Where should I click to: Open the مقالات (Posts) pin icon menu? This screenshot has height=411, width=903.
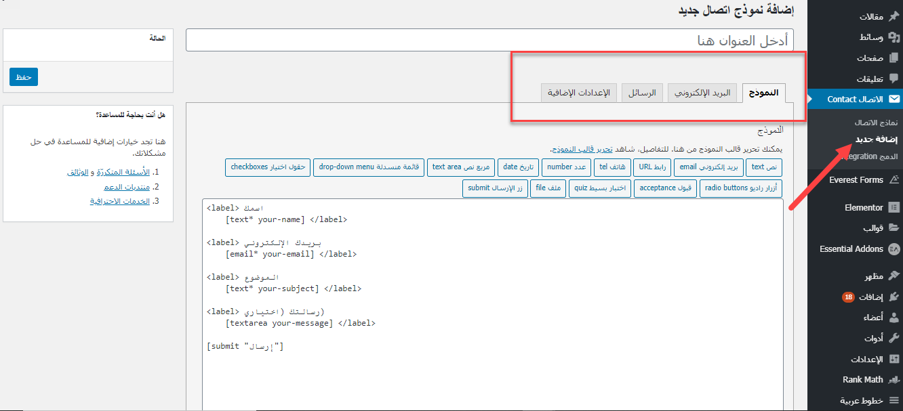[x=894, y=16]
